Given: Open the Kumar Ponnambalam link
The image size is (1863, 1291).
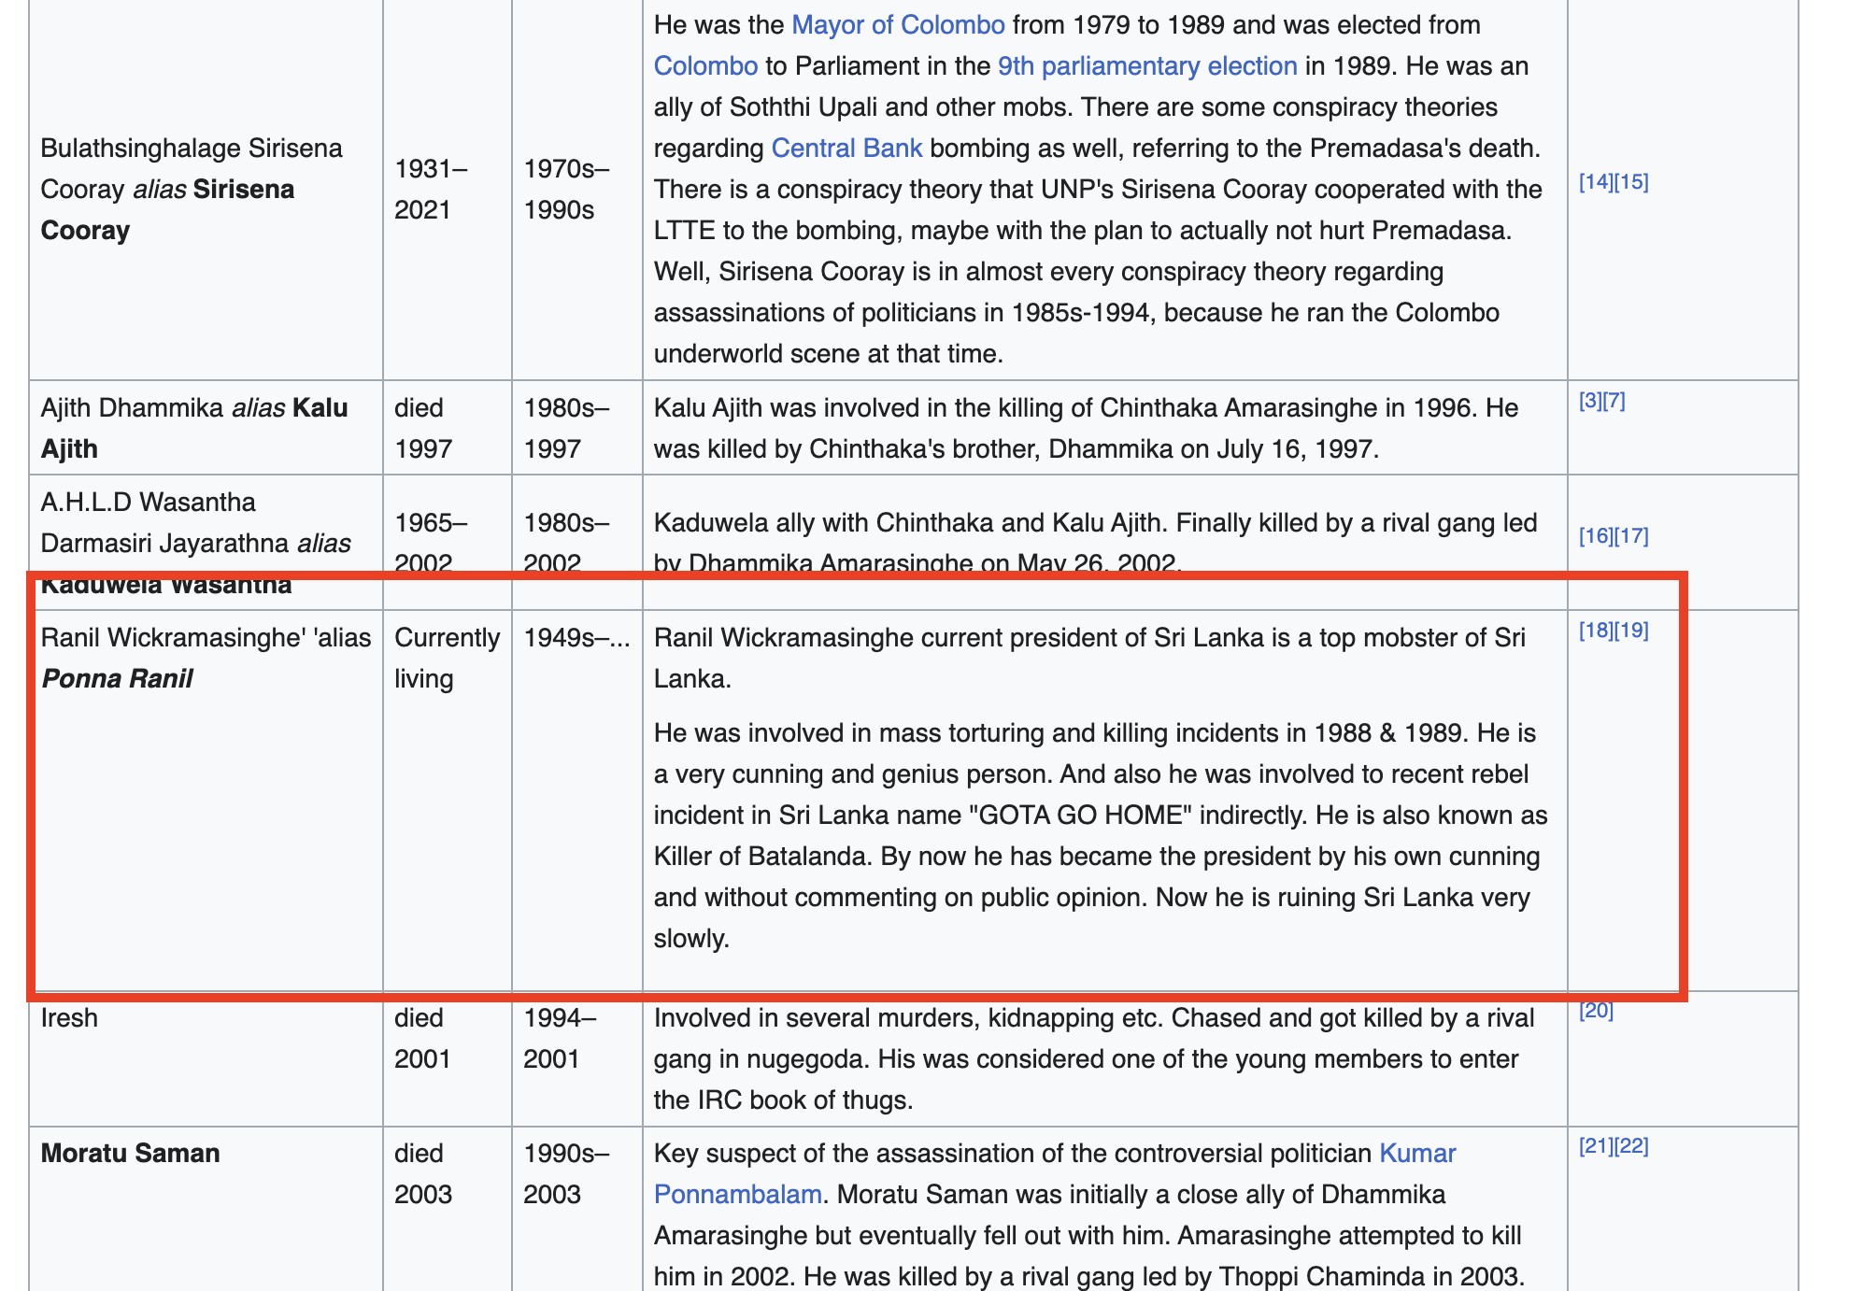Looking at the screenshot, I should [x=1417, y=1153].
